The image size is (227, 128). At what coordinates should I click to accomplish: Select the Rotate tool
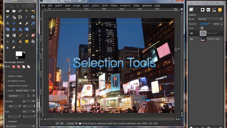click(x=33, y=23)
